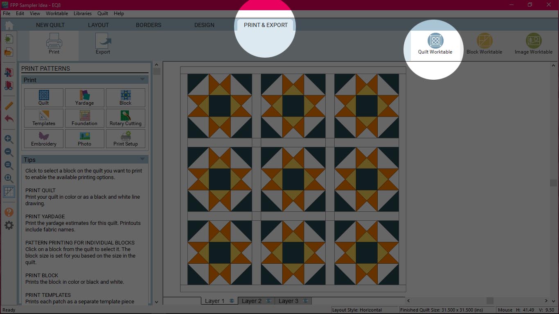
Task: Switch to the BORDERS tab
Action: (x=149, y=25)
